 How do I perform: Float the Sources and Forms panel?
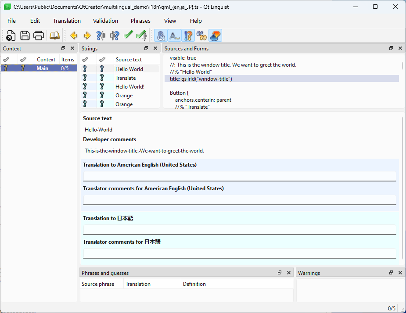pyautogui.click(x=391, y=48)
